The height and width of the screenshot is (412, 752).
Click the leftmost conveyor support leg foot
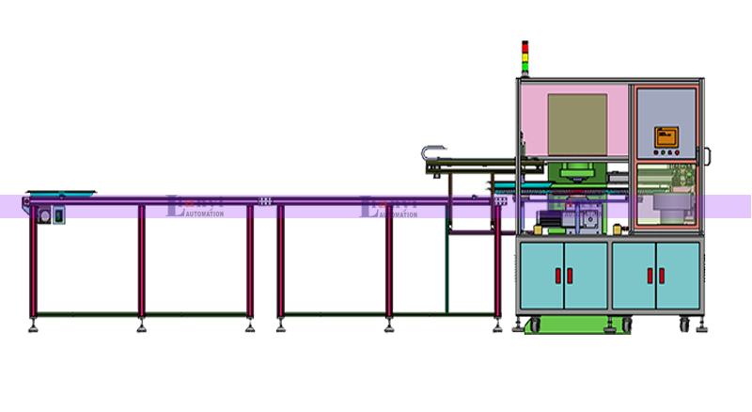(x=34, y=325)
